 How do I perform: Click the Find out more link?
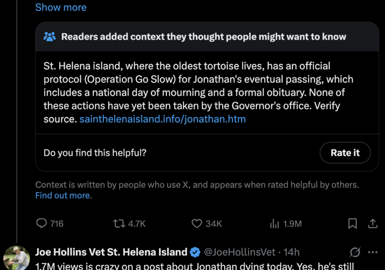tap(63, 196)
